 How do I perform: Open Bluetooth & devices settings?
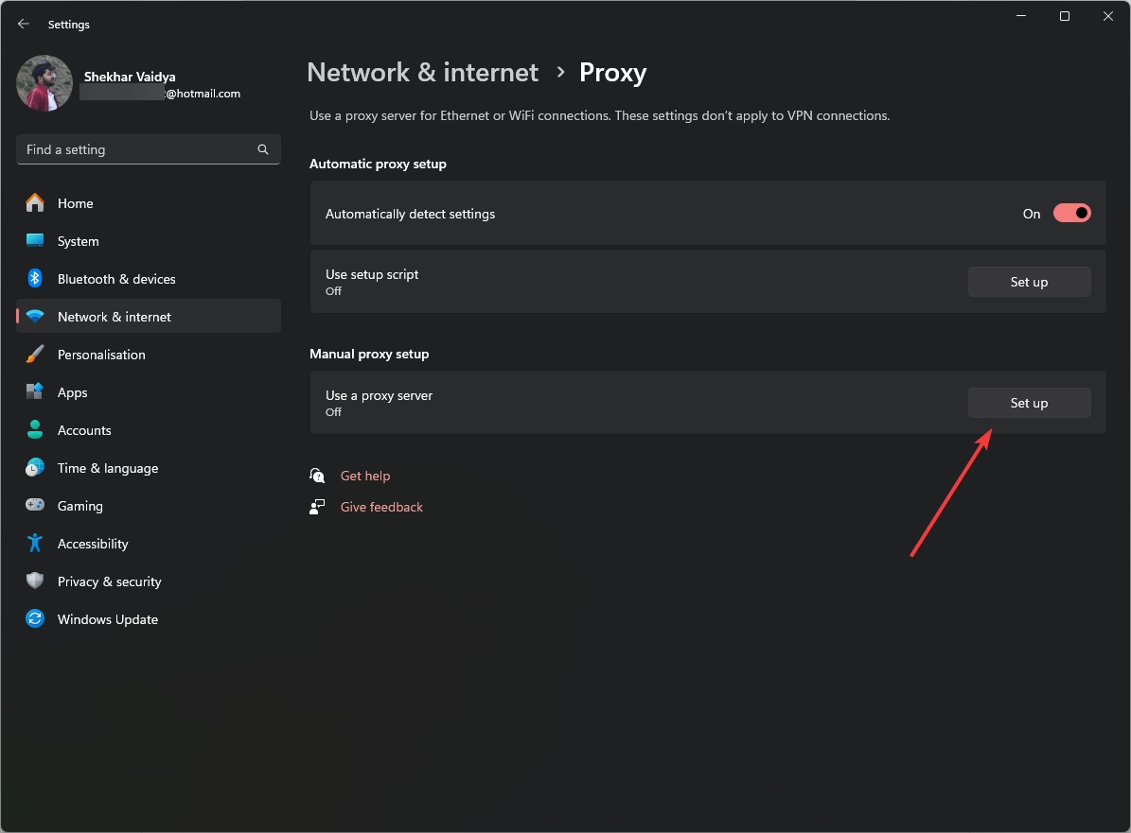[x=35, y=279]
